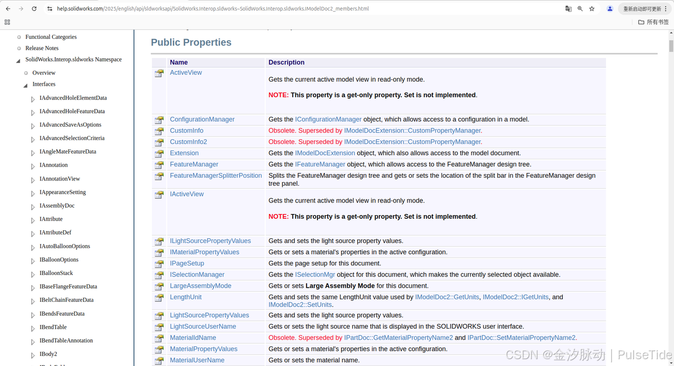Viewport: 674px width, 366px height.
Task: Expand the IBaseFlangeFeatureData tree node
Action: point(33,287)
